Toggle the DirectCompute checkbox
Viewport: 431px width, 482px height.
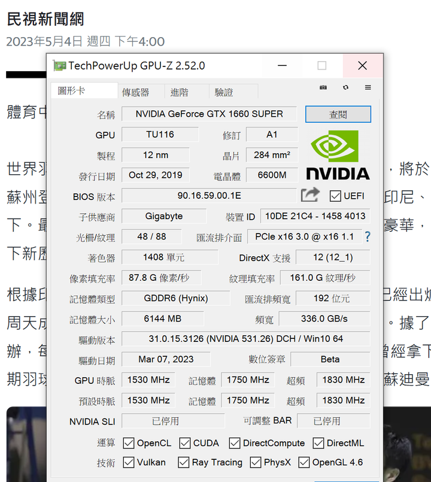tap(235, 443)
